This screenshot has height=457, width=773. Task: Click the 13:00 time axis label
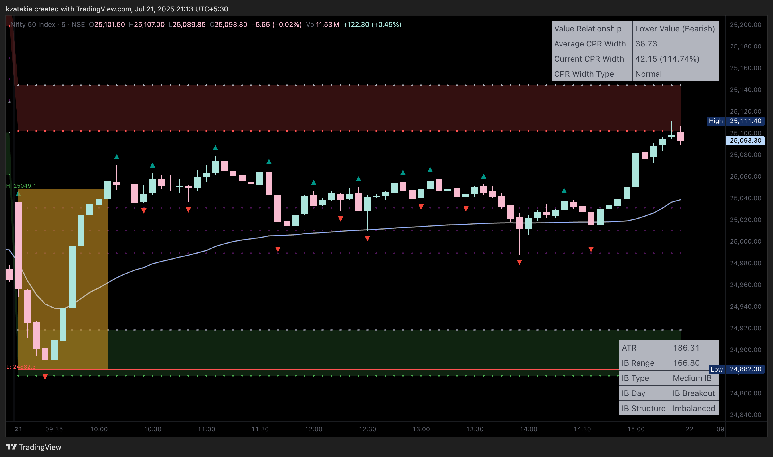pyautogui.click(x=421, y=429)
